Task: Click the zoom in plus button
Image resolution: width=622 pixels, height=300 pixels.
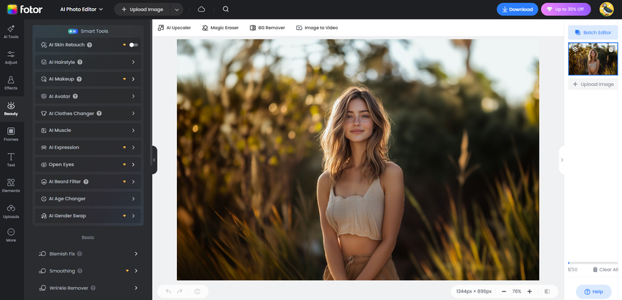Action: click(530, 291)
